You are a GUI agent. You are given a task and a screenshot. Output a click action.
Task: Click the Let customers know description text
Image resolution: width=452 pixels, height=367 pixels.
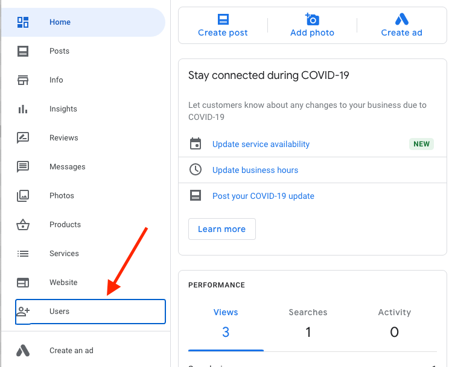[307, 111]
